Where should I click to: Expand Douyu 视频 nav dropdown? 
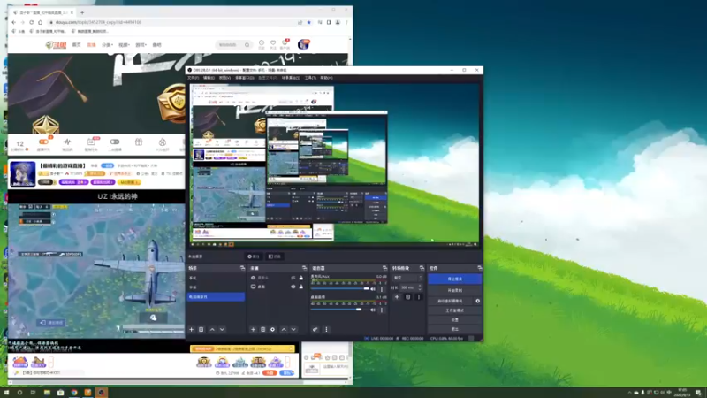(x=124, y=45)
